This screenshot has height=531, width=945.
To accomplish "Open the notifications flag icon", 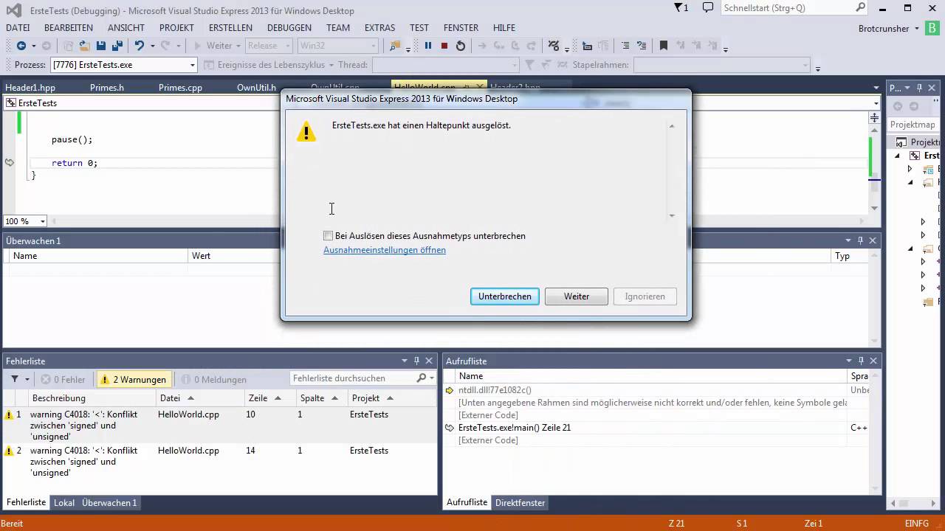I will (679, 8).
